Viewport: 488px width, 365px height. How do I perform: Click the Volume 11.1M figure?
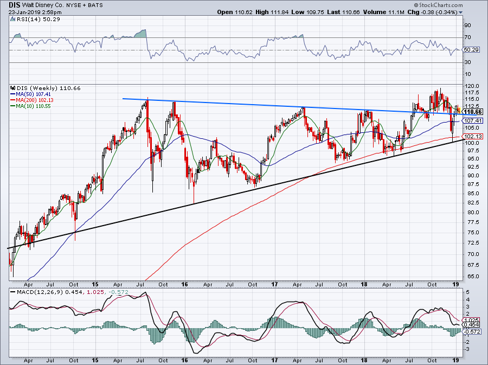[384, 12]
